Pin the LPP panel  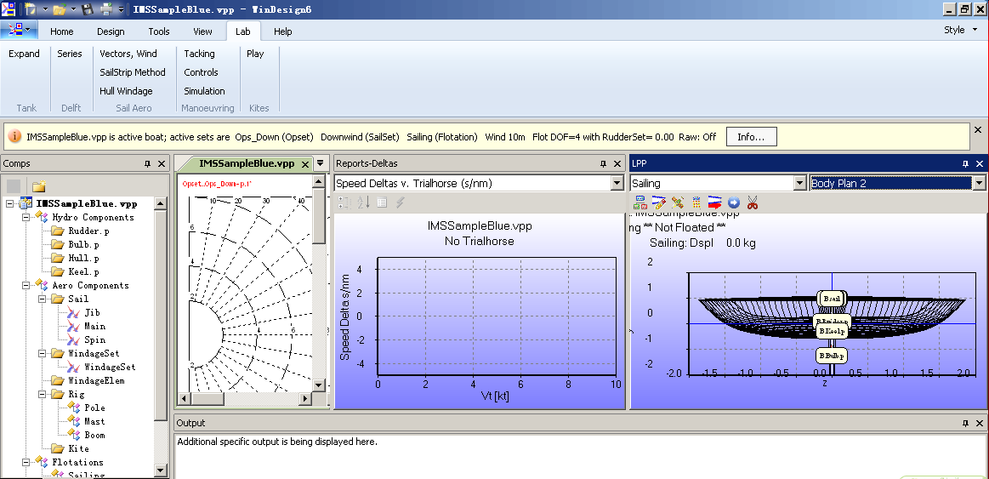(x=965, y=163)
